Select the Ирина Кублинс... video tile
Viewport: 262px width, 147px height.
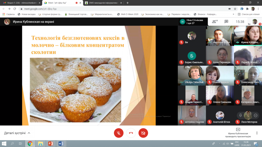[x=248, y=36]
